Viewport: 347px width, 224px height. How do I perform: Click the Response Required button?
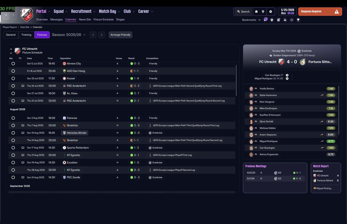pos(320,12)
